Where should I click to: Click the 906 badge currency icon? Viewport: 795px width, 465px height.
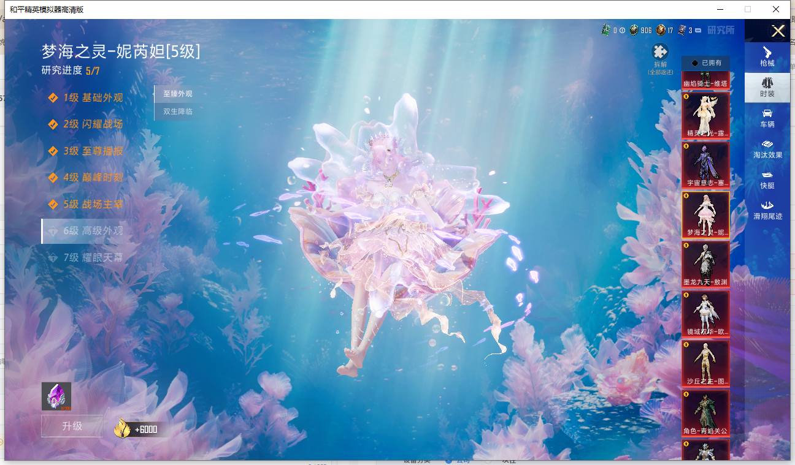[634, 30]
